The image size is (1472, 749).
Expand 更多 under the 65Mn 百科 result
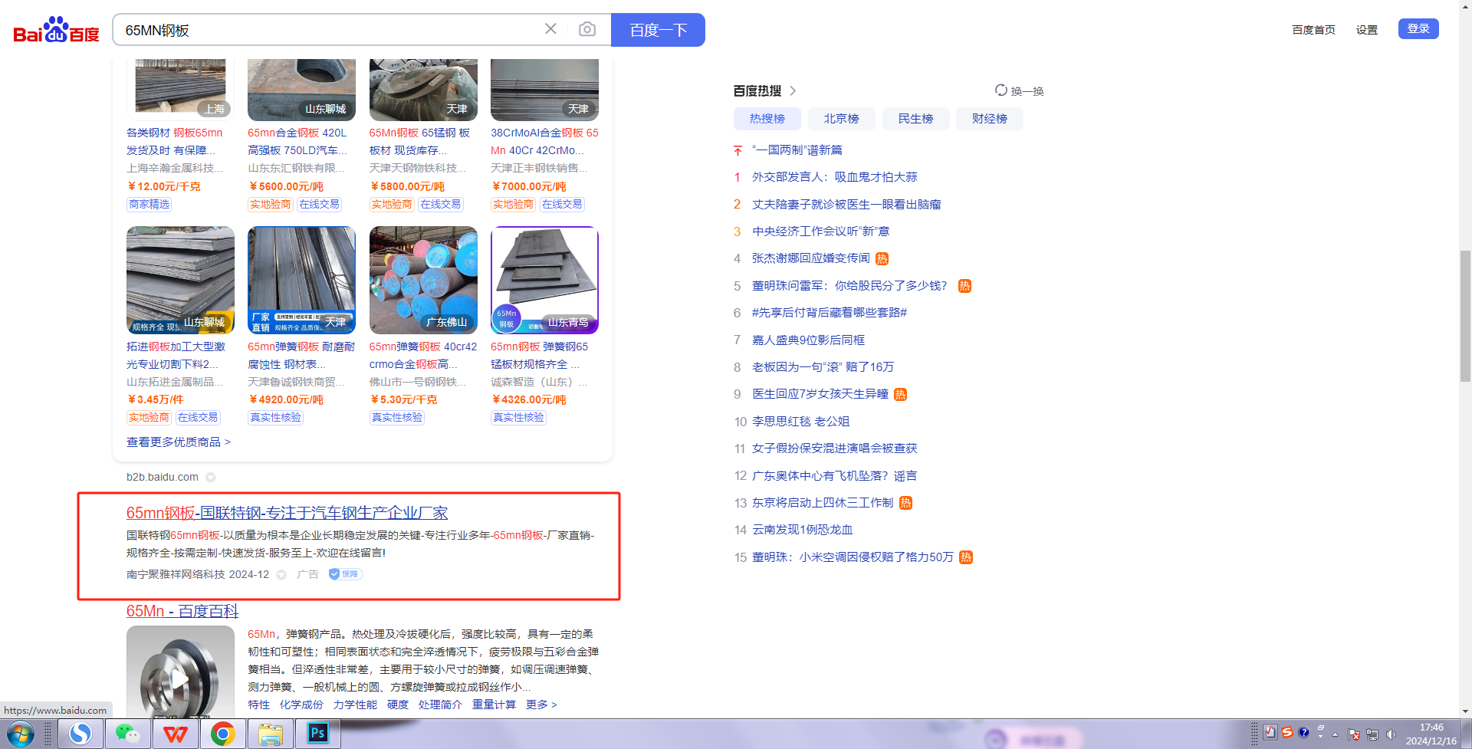point(541,705)
